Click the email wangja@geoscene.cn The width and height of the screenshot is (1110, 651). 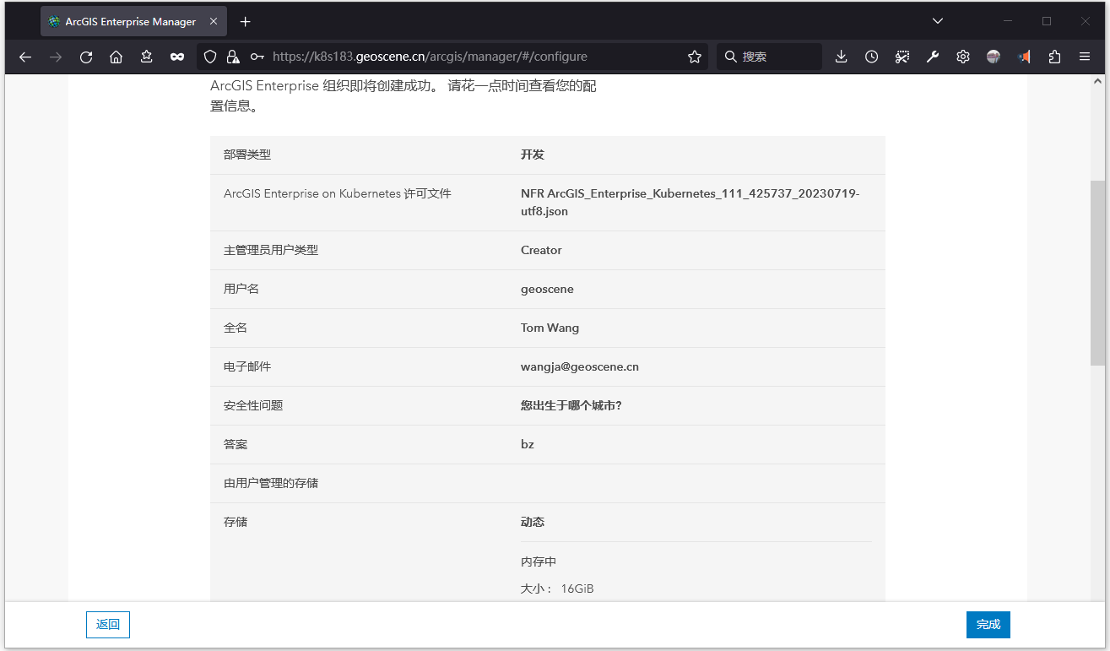[x=580, y=366]
